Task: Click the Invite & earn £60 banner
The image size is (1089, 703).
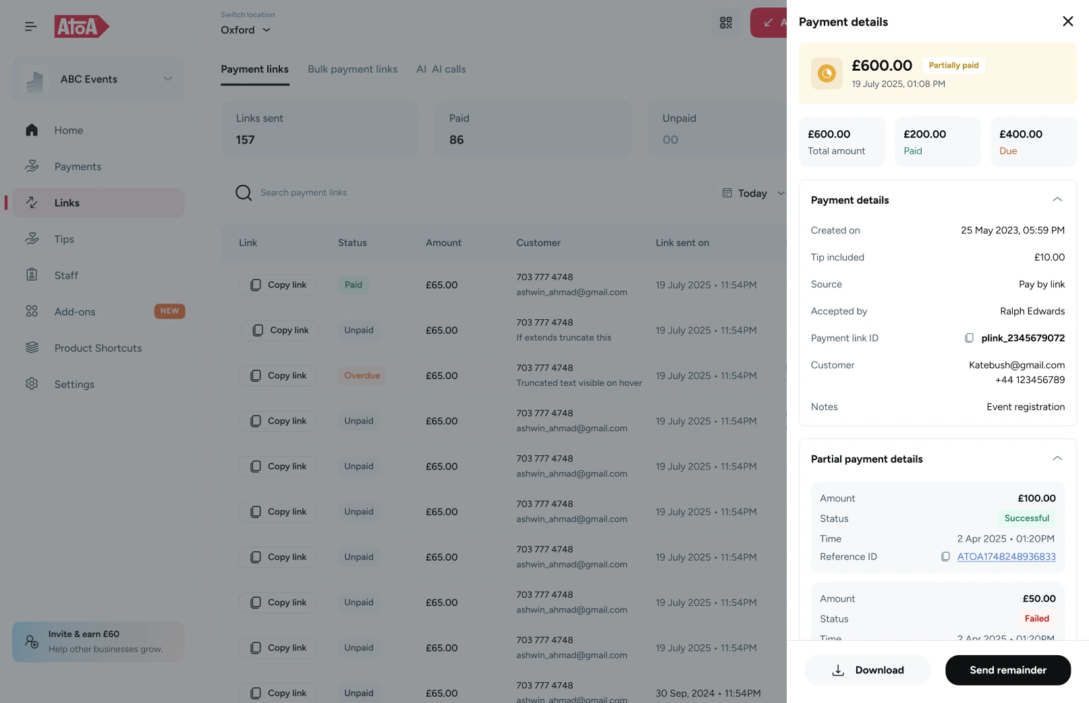Action: (99, 642)
